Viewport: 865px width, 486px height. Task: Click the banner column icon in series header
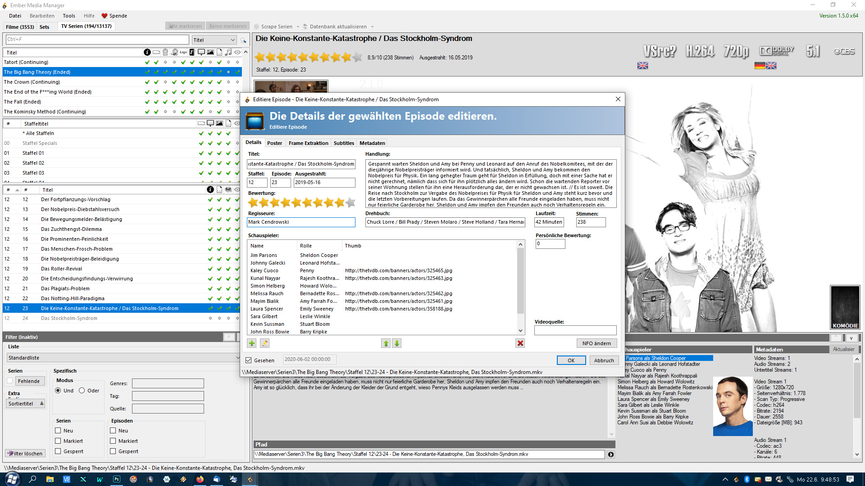156,52
